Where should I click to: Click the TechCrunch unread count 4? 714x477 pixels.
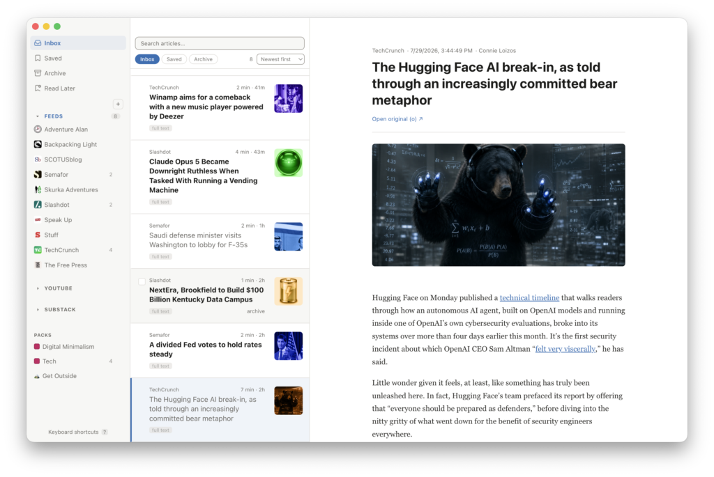[x=111, y=250]
